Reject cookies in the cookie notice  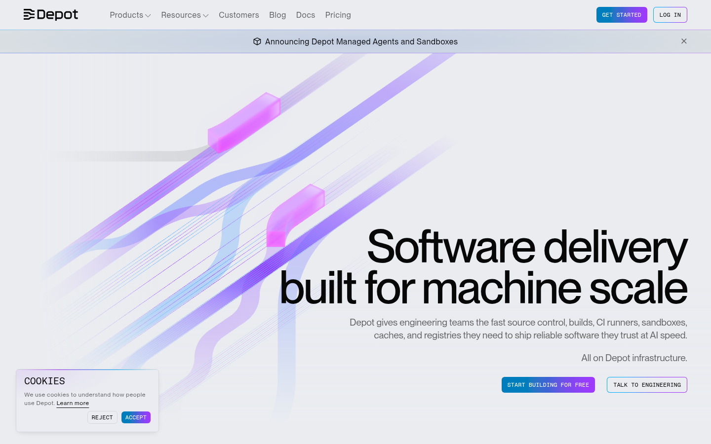pos(102,417)
